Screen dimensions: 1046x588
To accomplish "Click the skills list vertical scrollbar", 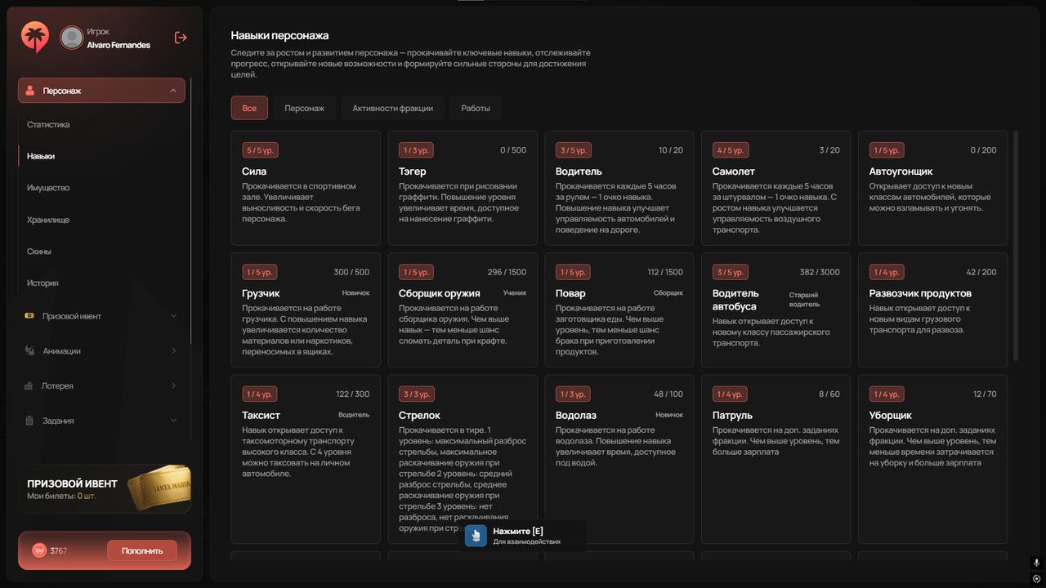I will tap(1016, 245).
